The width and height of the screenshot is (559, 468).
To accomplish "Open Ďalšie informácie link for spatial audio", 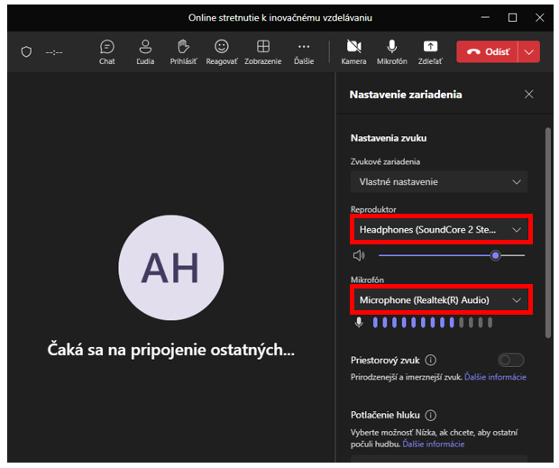I will click(495, 377).
